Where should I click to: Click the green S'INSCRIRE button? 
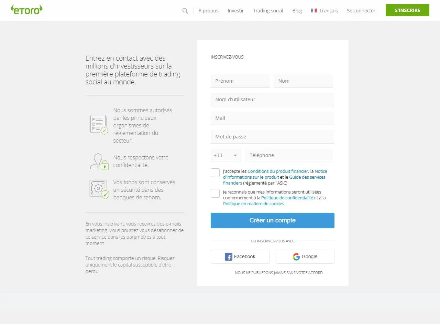coord(407,10)
